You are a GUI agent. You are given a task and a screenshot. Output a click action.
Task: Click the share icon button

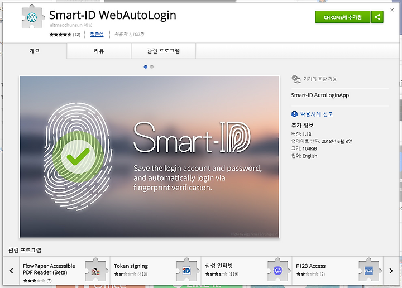pyautogui.click(x=377, y=17)
